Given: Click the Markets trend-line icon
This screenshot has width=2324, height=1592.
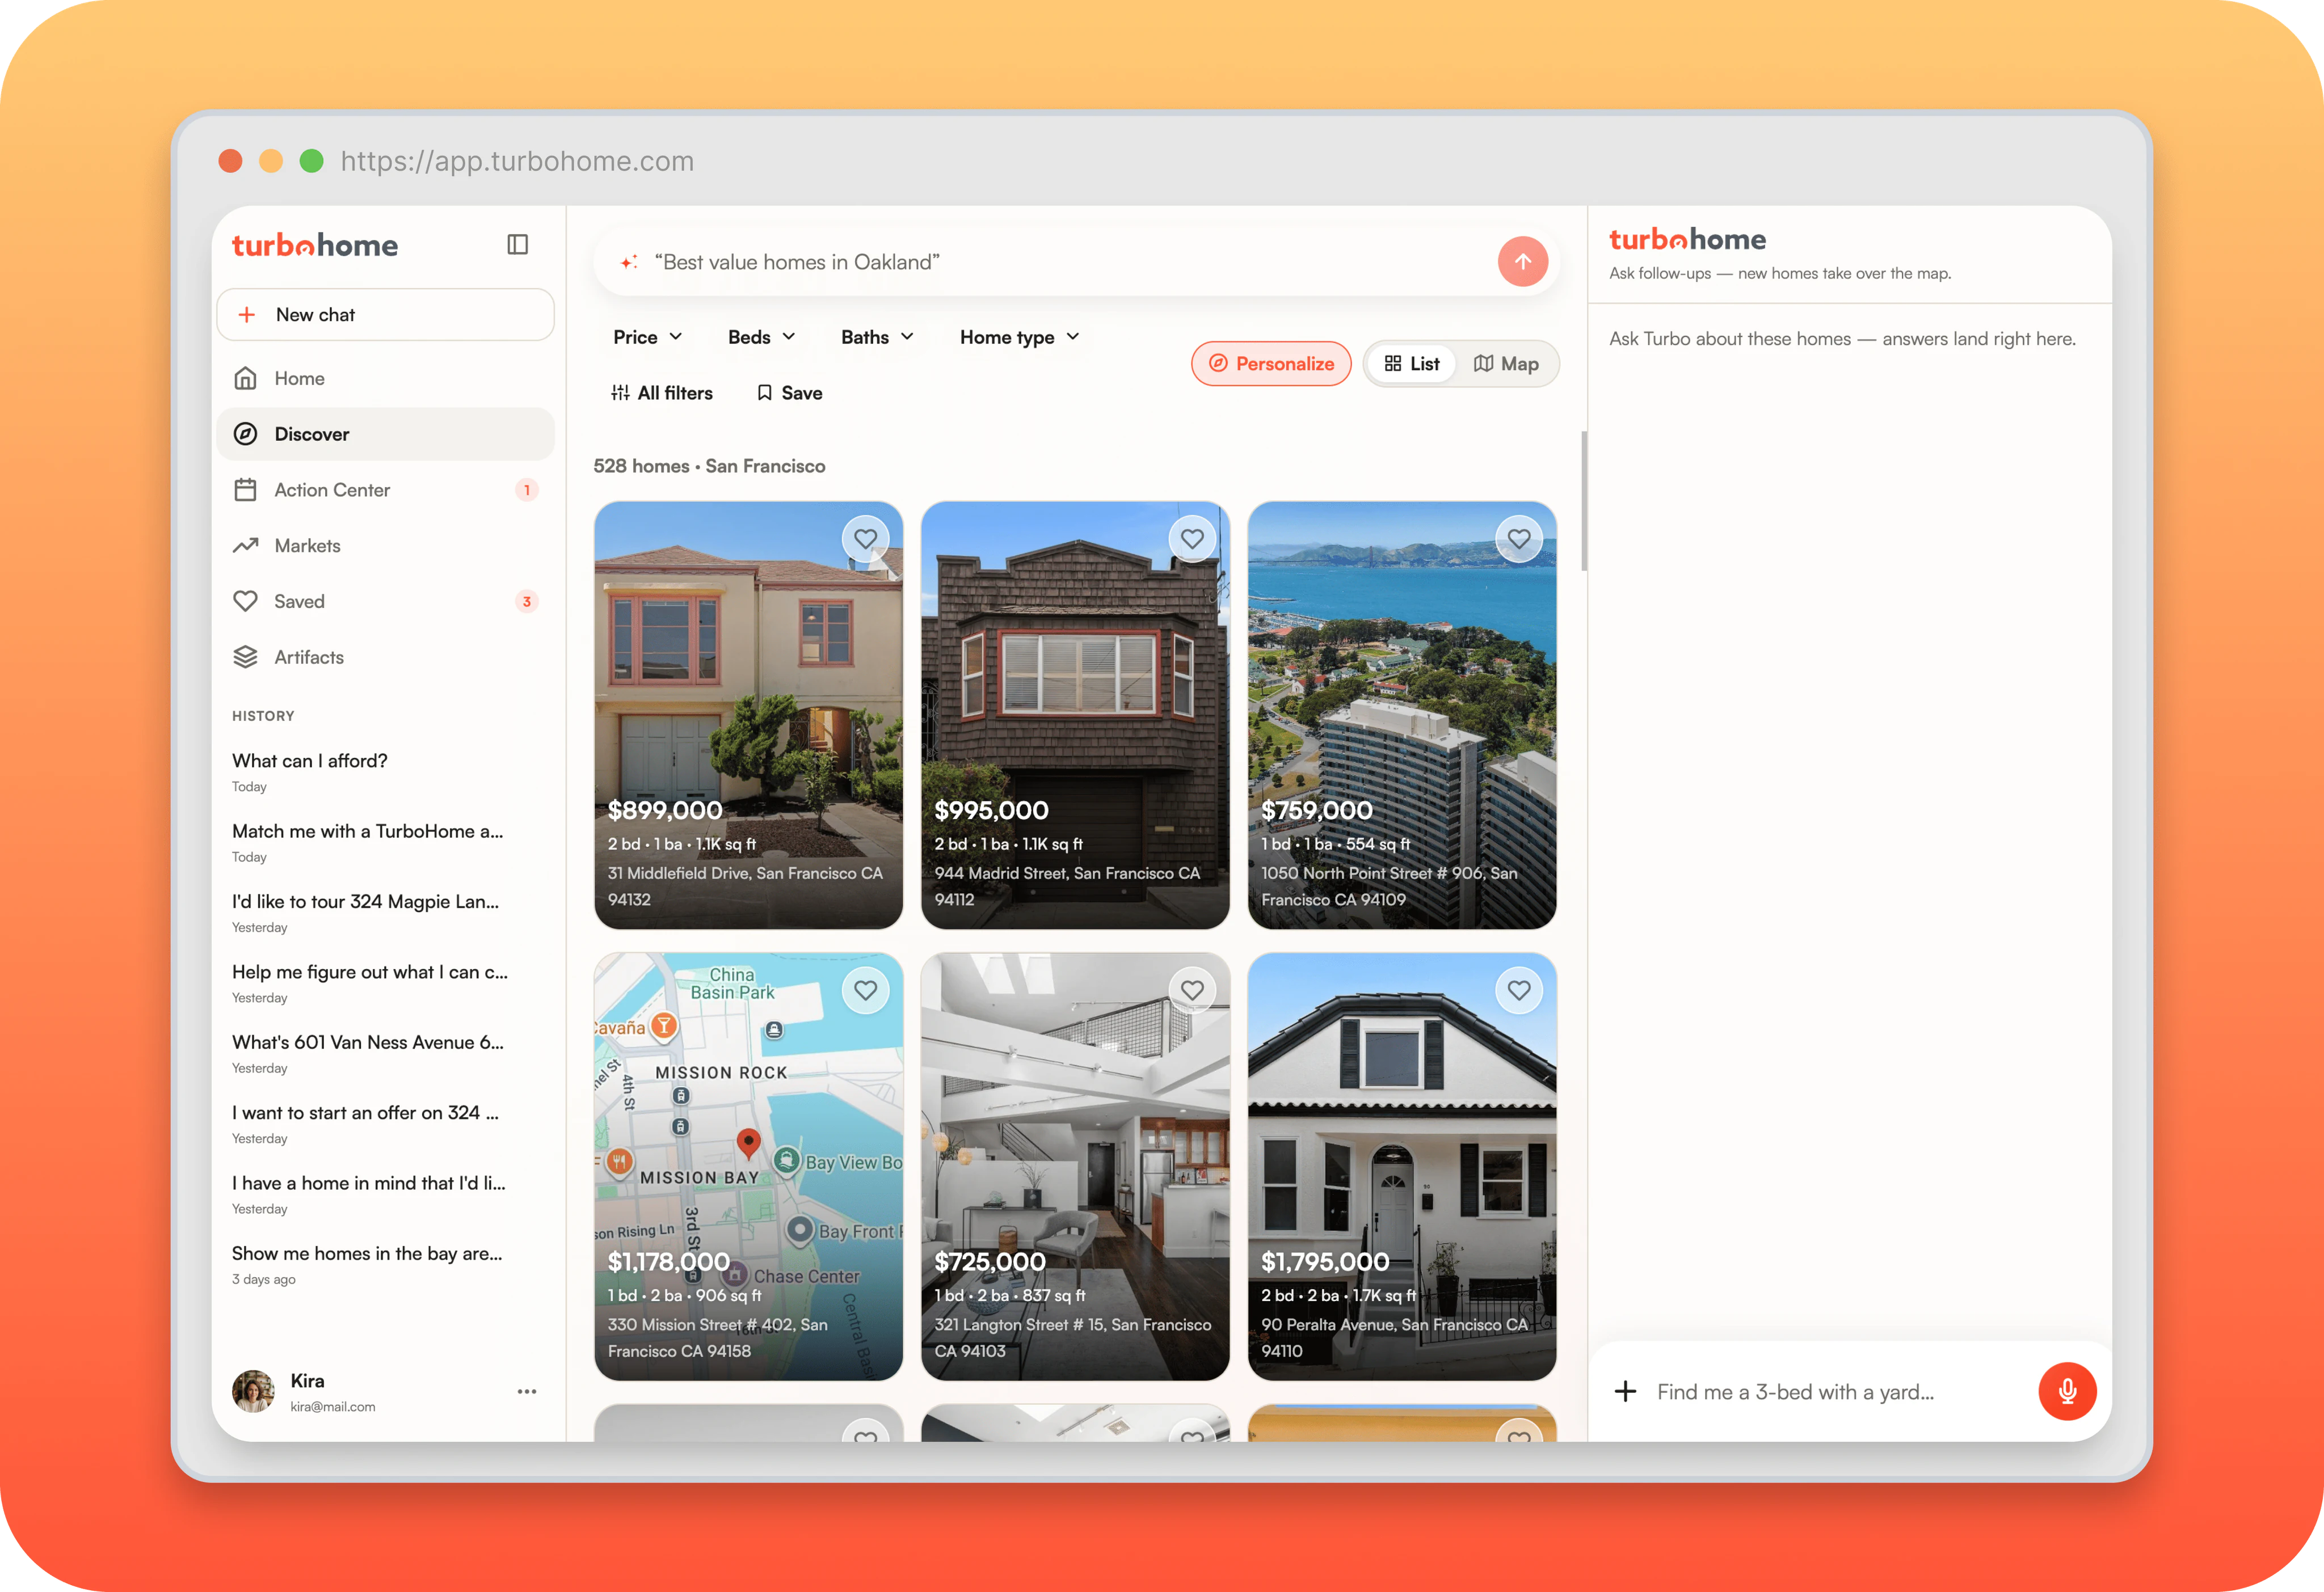Looking at the screenshot, I should [x=245, y=546].
